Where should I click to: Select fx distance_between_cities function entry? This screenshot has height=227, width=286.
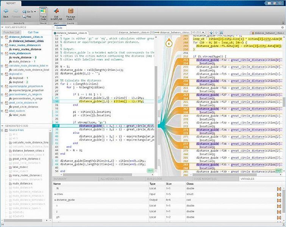pos(26,41)
